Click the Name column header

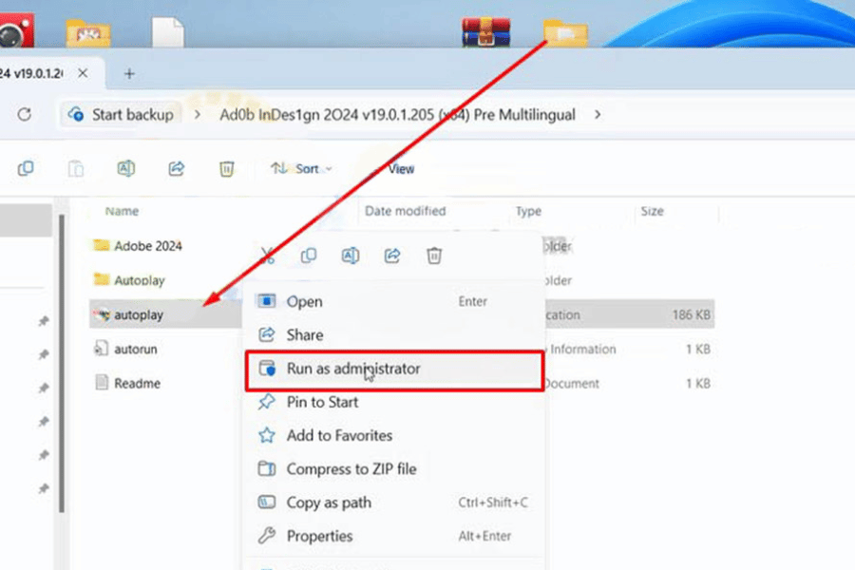[x=122, y=211]
